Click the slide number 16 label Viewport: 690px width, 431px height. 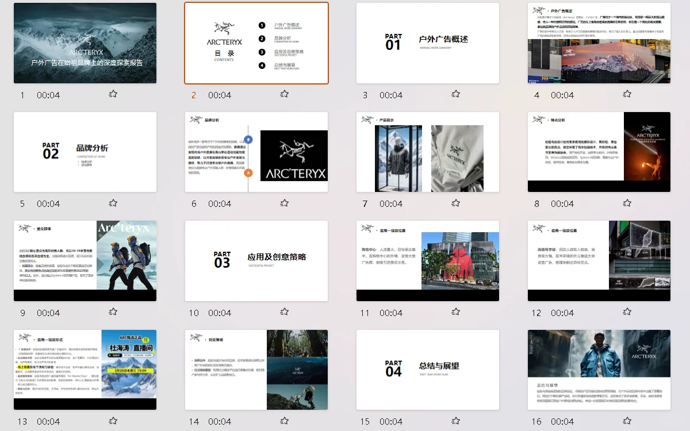(536, 422)
